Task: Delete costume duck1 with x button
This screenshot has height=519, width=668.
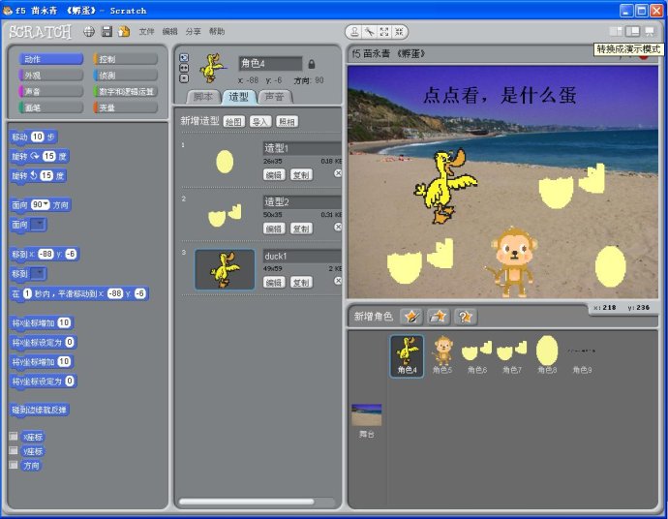Action: pos(338,281)
